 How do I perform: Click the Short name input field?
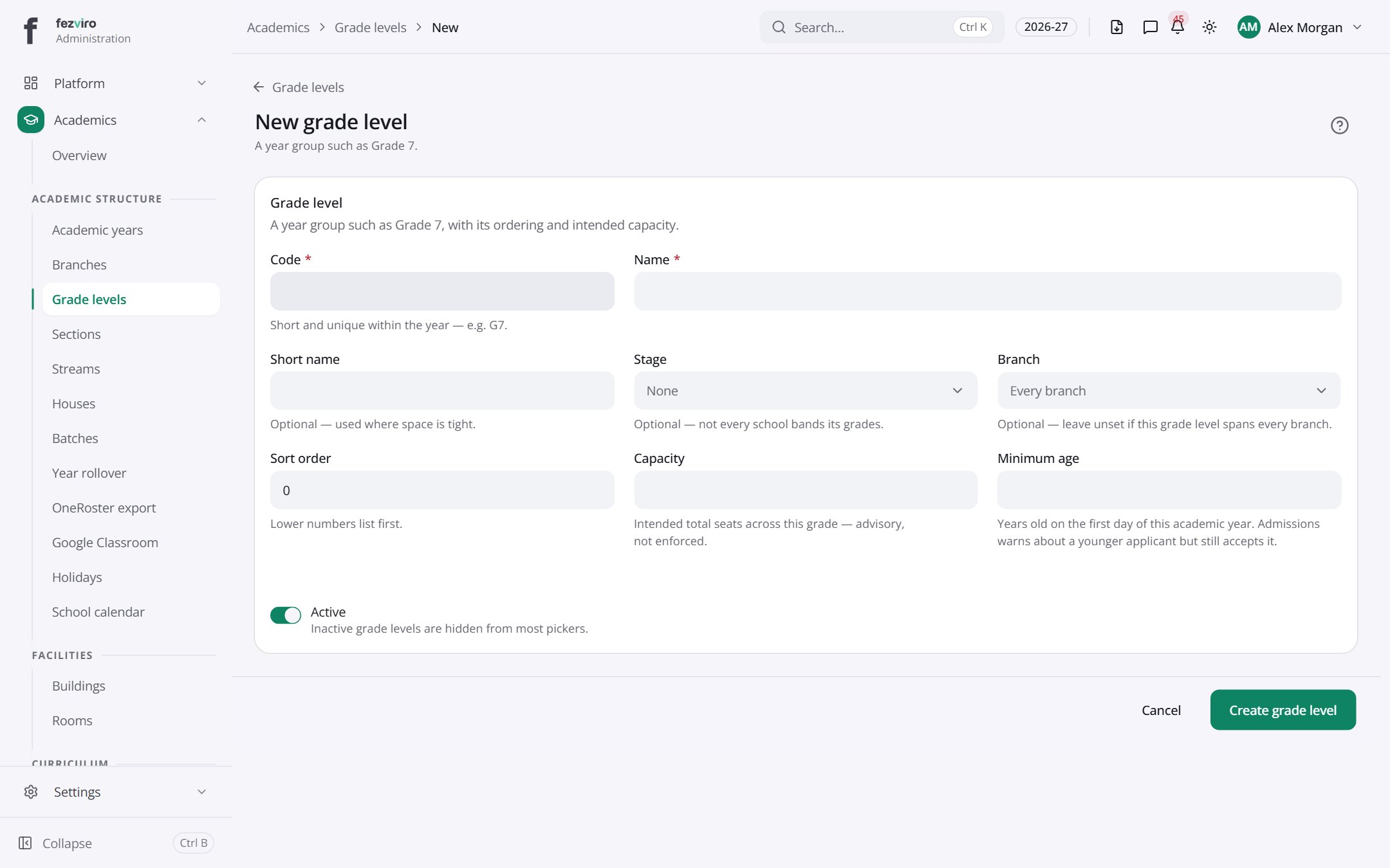pos(442,391)
